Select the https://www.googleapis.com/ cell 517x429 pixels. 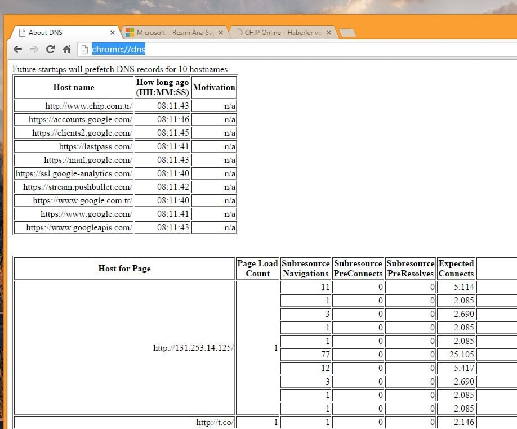pos(74,227)
